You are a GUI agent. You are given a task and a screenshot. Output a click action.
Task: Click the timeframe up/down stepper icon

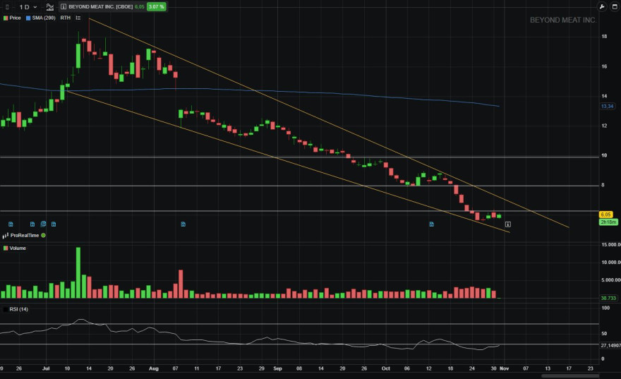pos(7,7)
